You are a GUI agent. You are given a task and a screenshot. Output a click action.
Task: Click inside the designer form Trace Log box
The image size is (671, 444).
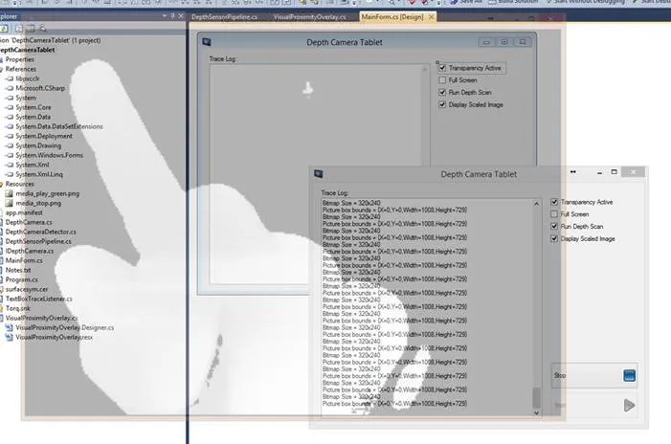point(319,173)
